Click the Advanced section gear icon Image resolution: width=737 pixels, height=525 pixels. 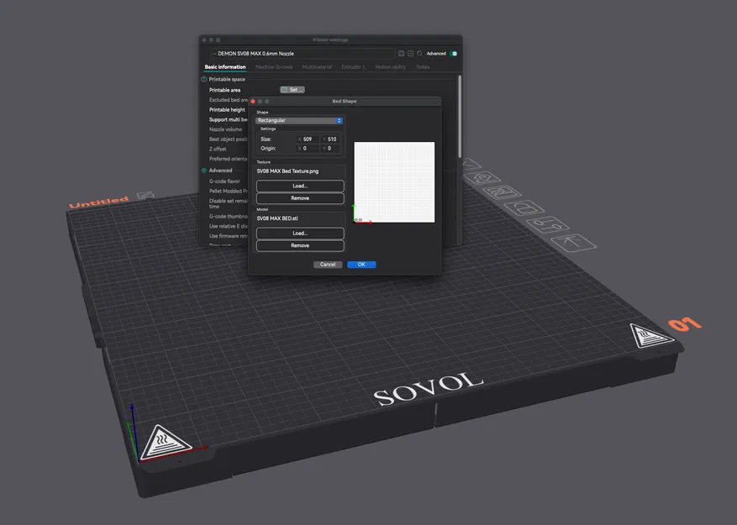coord(204,171)
